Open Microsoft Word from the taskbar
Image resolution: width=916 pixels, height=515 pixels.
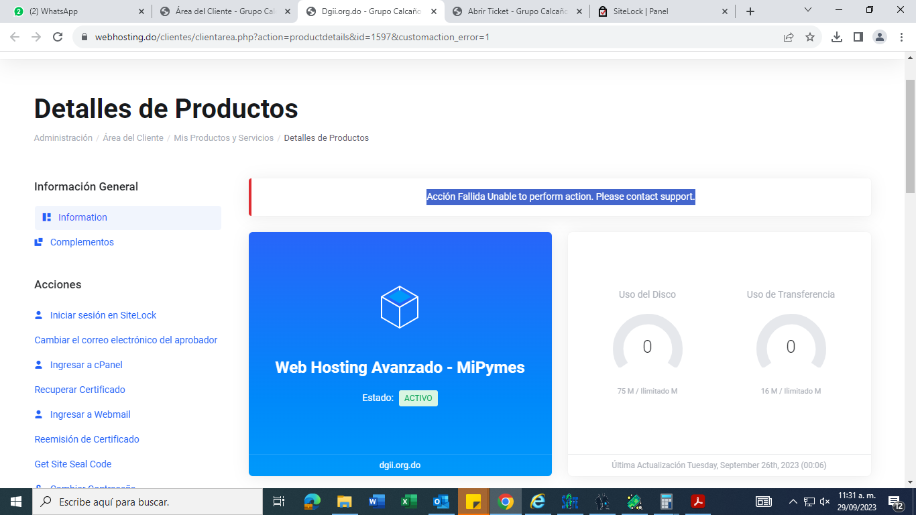coord(376,502)
